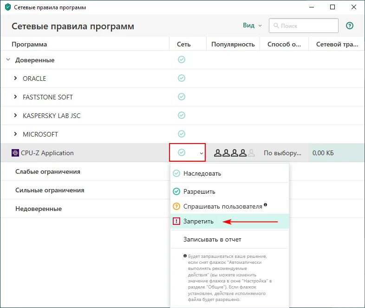Choose Наследовать from the menu
This screenshot has width=365, height=308.
coord(229,173)
